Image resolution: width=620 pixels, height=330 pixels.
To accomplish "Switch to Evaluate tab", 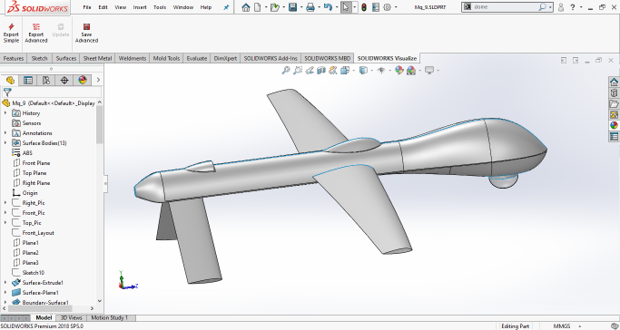I will (x=197, y=58).
